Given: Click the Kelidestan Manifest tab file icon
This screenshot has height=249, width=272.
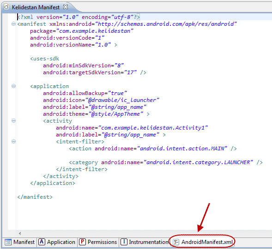Looking at the screenshot, I should (6, 7).
